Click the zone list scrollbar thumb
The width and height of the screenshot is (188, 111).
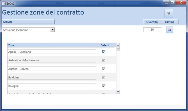118,49
